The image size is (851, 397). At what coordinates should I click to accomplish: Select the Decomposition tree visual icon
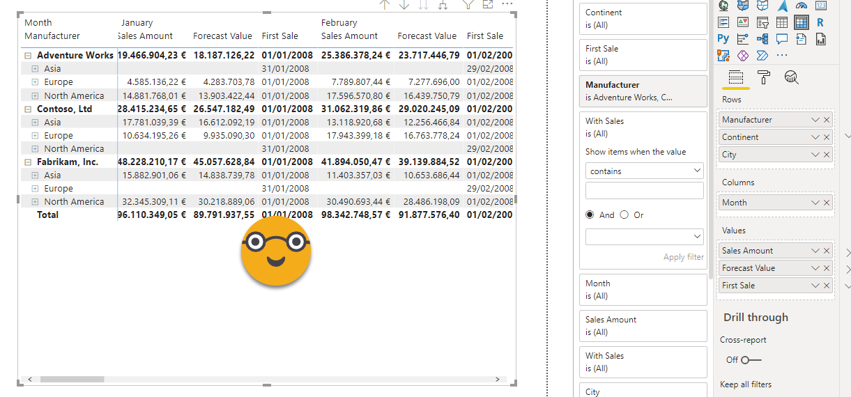pyautogui.click(x=762, y=39)
